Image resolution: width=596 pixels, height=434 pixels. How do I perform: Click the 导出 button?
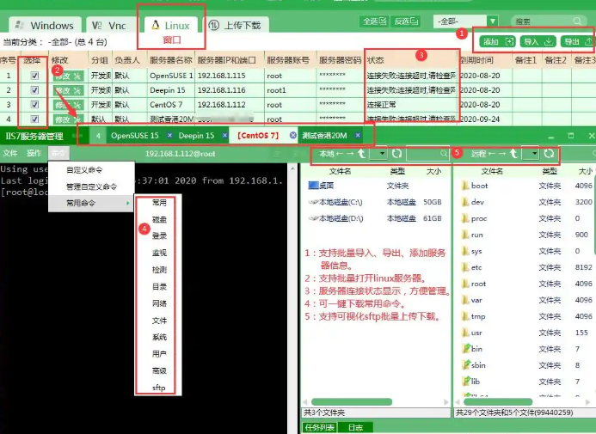click(x=578, y=41)
